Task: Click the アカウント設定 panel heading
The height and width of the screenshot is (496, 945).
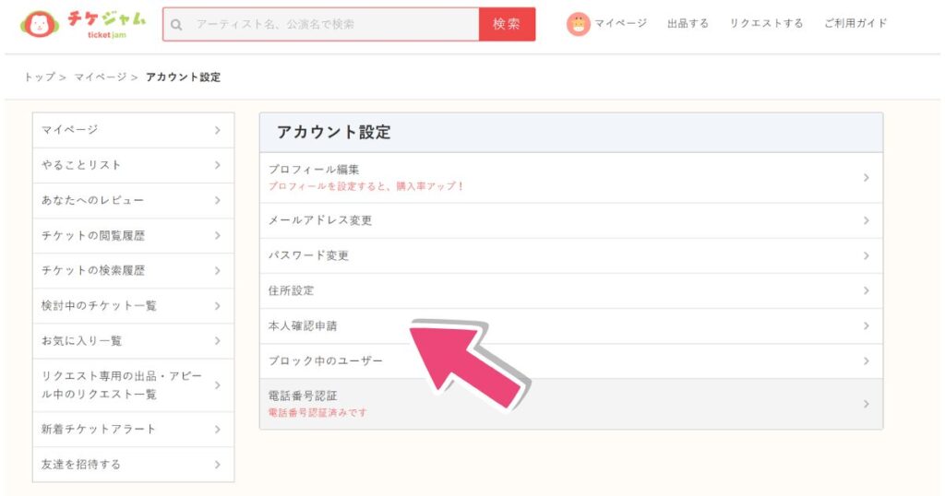Action: pos(334,133)
